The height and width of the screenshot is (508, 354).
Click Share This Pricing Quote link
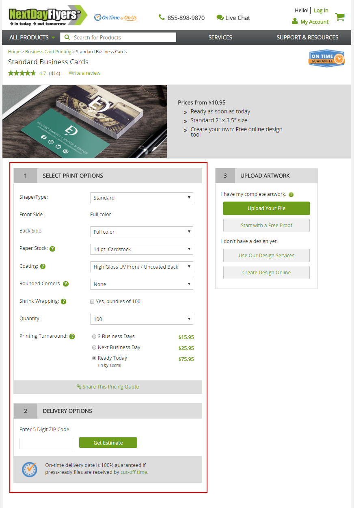pyautogui.click(x=108, y=387)
